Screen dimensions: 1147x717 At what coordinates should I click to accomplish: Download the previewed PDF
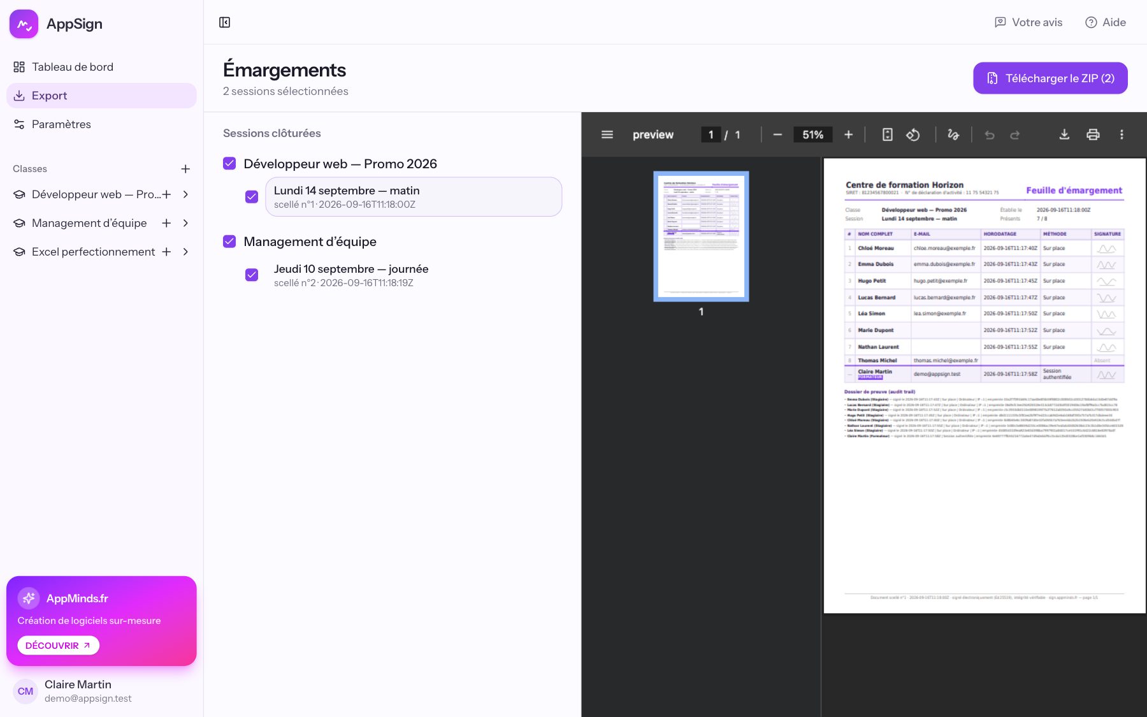point(1064,134)
